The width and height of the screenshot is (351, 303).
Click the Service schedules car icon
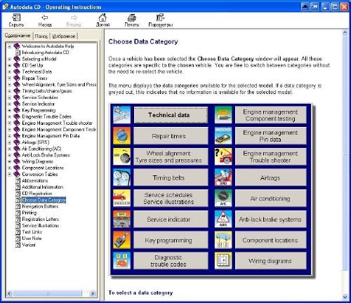pos(121,198)
